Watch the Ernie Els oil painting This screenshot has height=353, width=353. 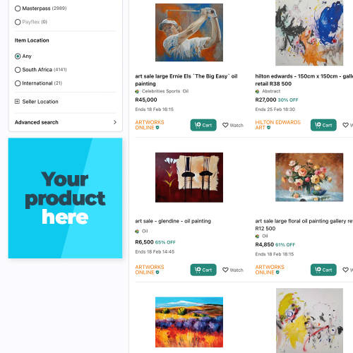pos(233,125)
